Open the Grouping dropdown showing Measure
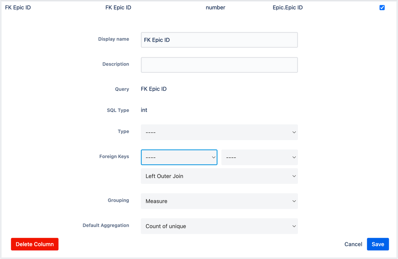398x259 pixels. [219, 201]
